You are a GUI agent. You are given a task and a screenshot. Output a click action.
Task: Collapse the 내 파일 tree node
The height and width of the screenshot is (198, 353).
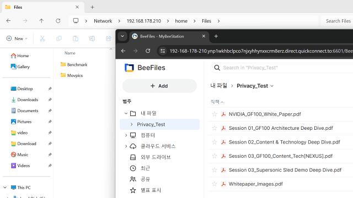click(126, 113)
